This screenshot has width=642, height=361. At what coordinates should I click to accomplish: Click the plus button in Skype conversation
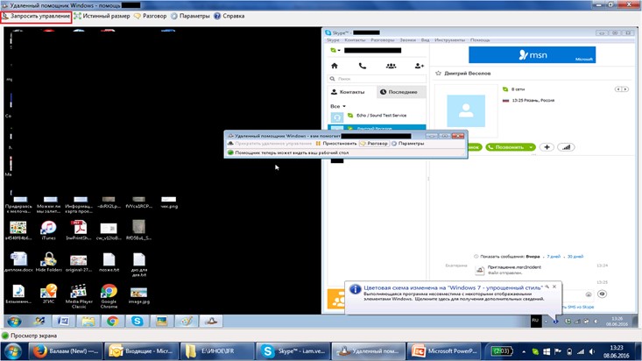pyautogui.click(x=547, y=147)
